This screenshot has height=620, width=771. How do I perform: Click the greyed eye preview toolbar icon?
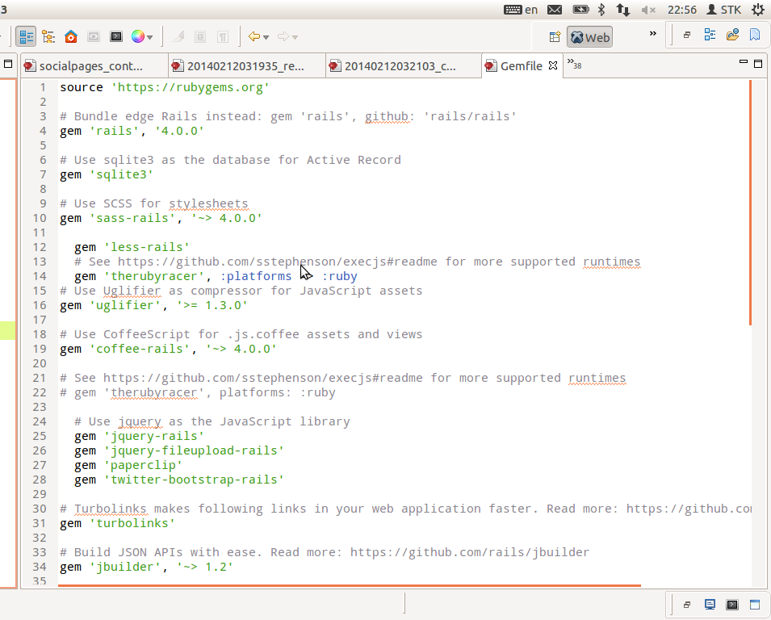[x=94, y=37]
